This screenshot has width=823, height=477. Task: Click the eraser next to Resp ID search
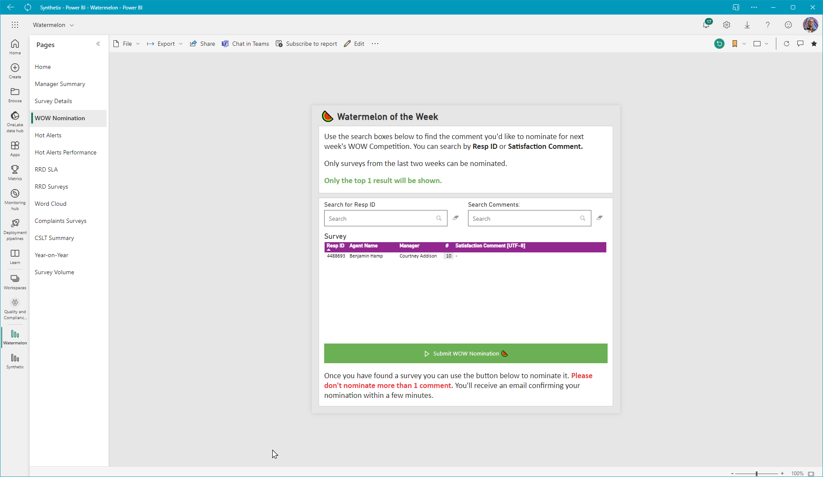[456, 218]
